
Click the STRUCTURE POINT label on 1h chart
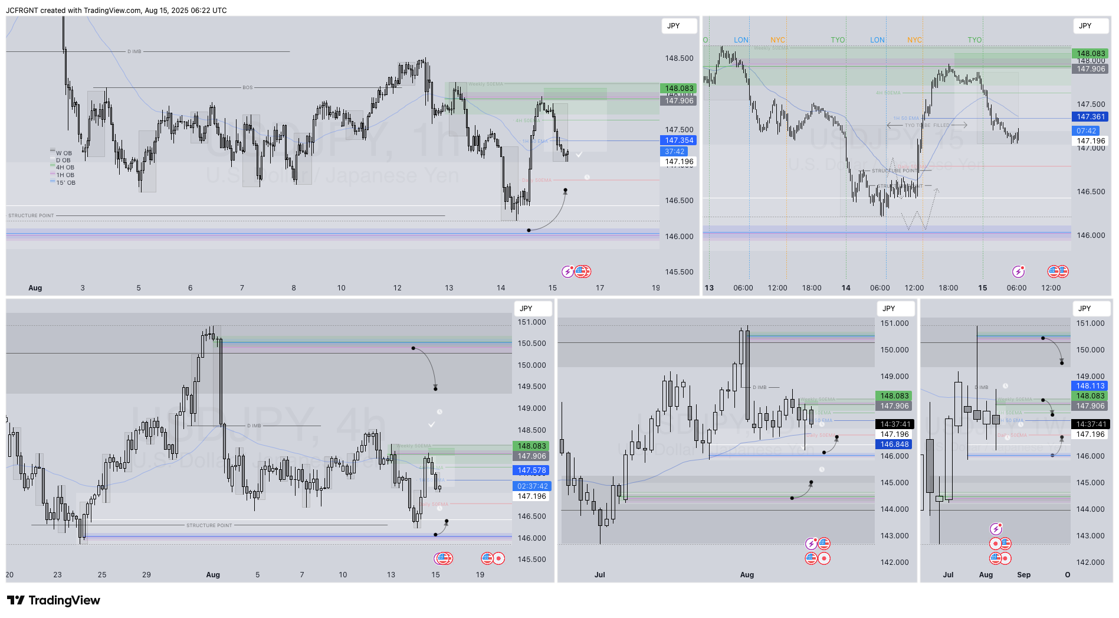tap(31, 216)
